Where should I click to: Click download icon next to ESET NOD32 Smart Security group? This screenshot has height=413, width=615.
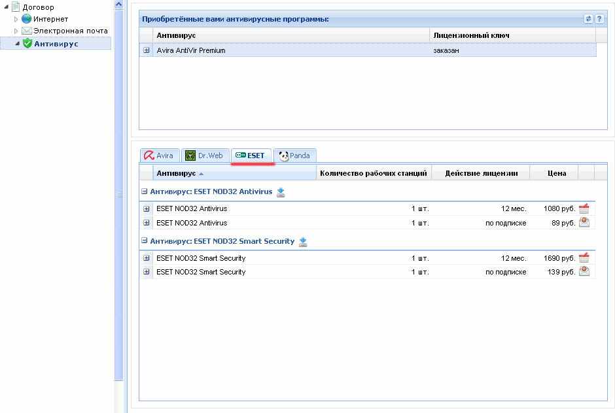pos(303,242)
